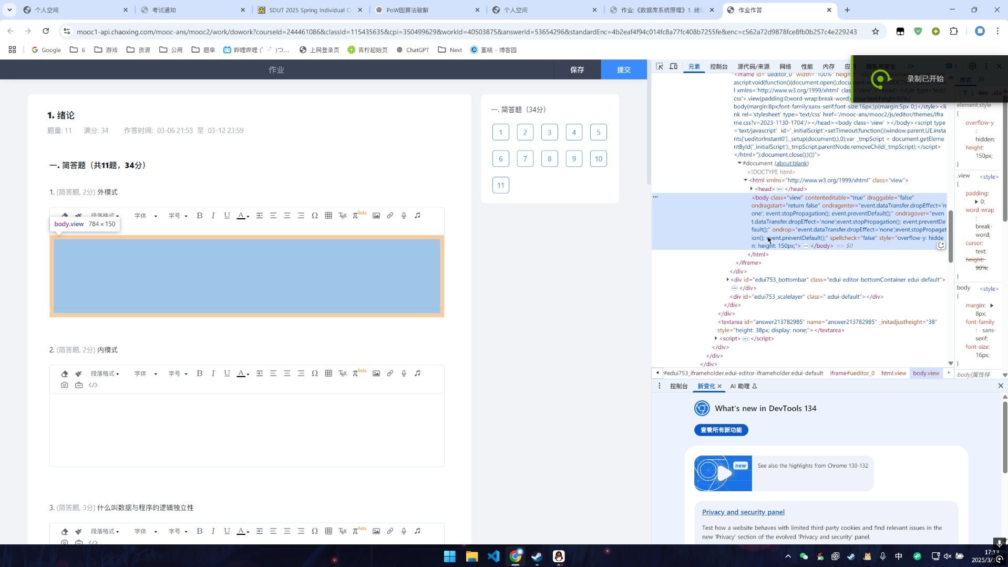Open the 字号 font size dropdown in question 2
1008x567 pixels.
tap(178, 373)
